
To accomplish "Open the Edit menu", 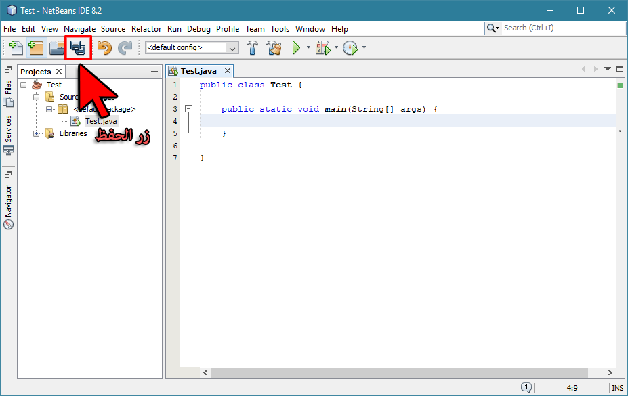I will point(28,29).
